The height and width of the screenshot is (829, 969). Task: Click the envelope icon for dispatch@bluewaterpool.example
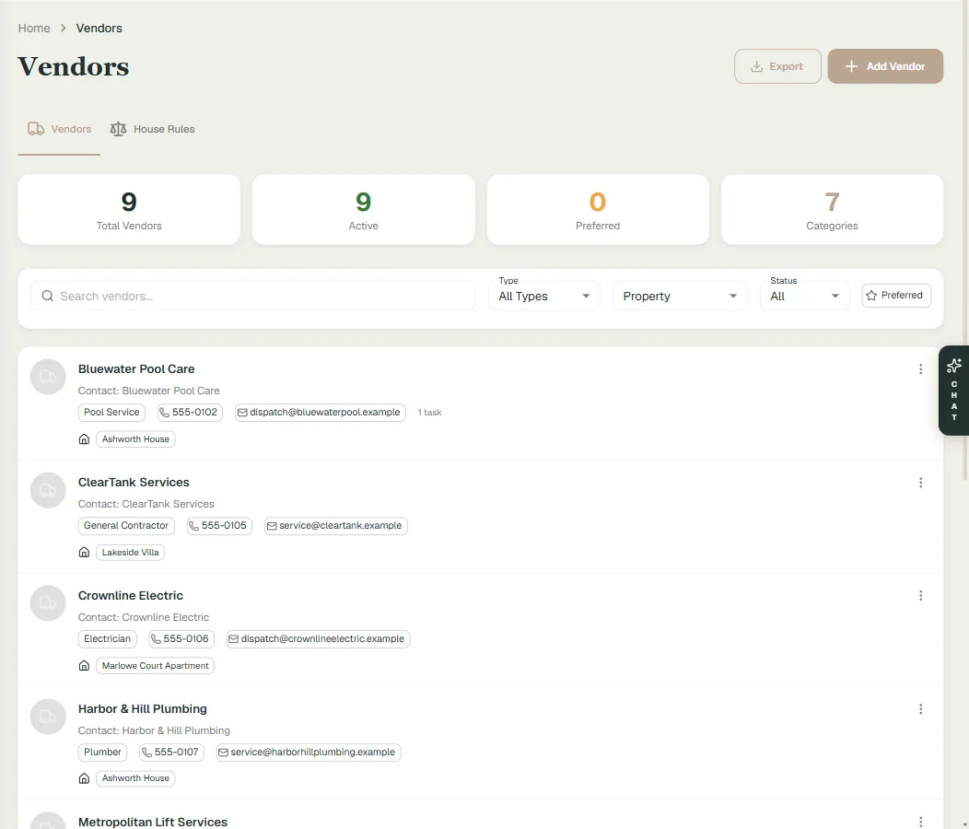[242, 413]
